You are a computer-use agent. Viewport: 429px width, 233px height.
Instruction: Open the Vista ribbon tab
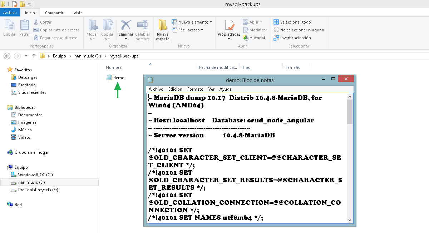coord(78,13)
